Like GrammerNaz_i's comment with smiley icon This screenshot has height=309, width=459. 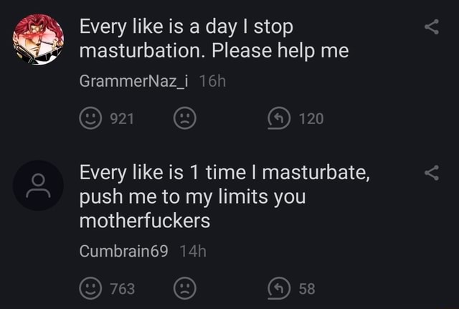[x=91, y=118]
